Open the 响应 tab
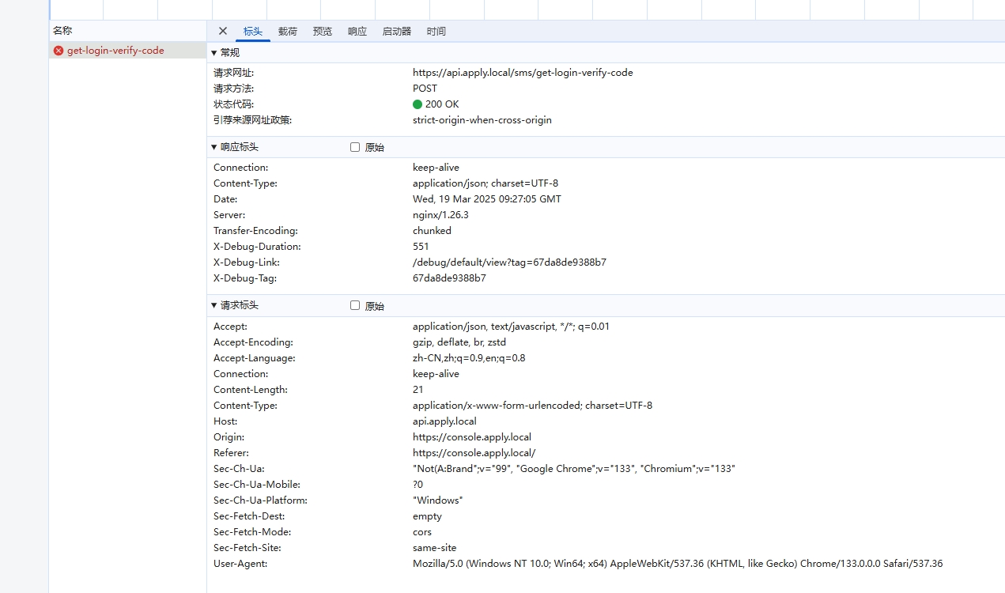 (x=357, y=32)
